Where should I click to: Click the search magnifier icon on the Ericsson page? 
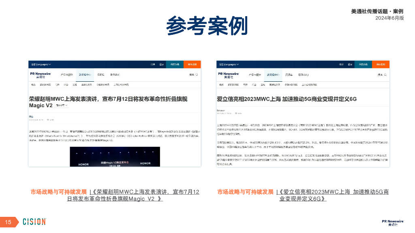coord(385,75)
